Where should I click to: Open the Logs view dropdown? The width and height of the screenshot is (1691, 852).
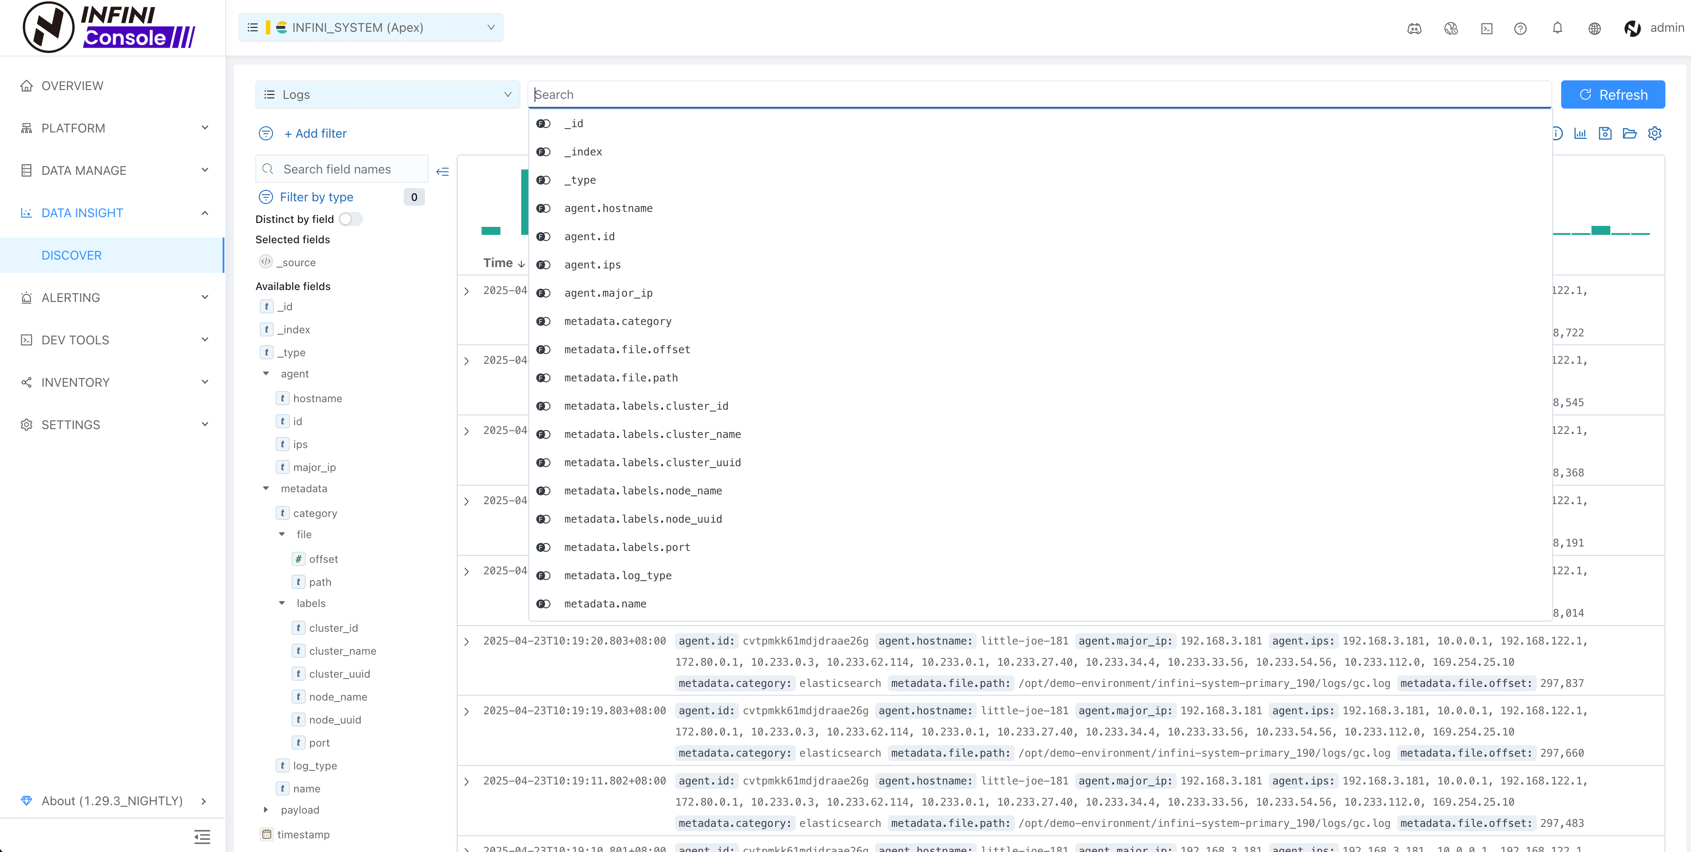point(387,94)
